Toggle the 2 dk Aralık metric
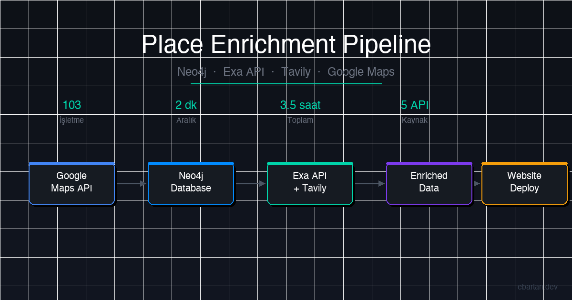Screen dimensions: 572x300 pyautogui.click(x=186, y=110)
